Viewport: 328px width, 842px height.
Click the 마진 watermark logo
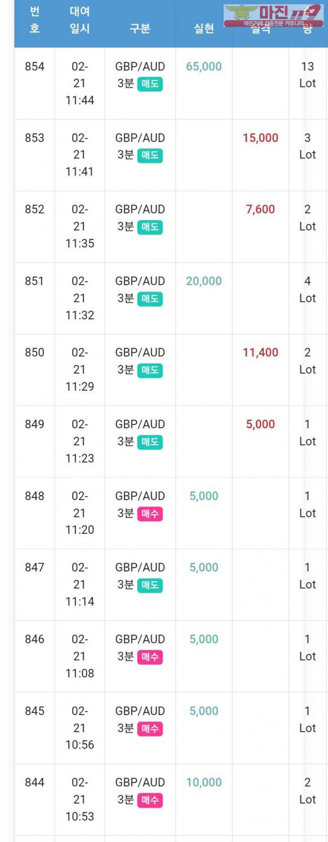coord(273,15)
